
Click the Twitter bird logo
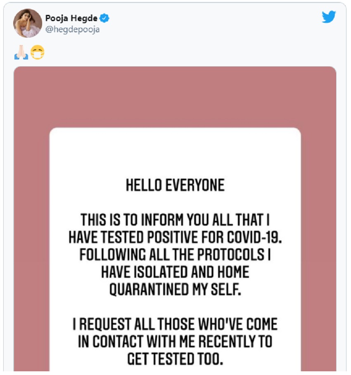click(329, 17)
